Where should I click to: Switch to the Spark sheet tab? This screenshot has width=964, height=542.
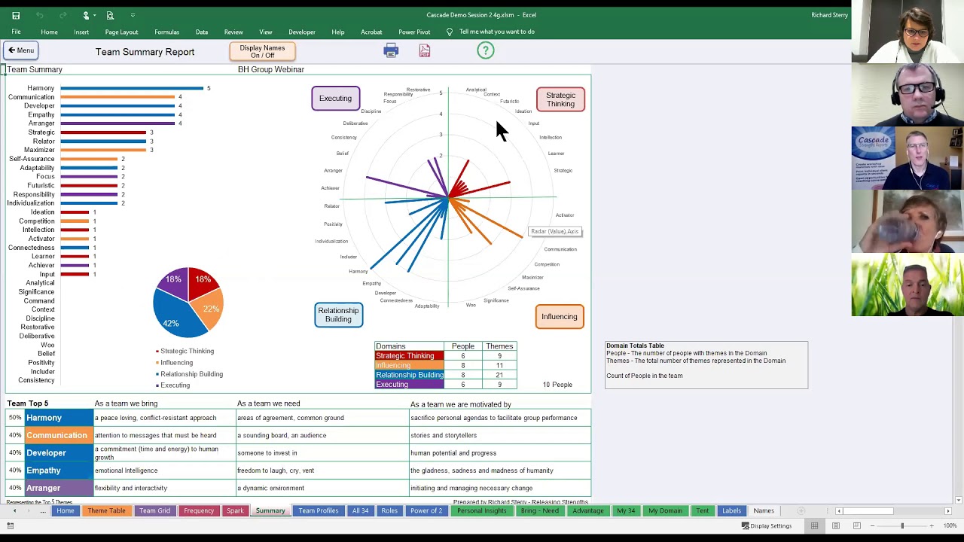(x=235, y=510)
